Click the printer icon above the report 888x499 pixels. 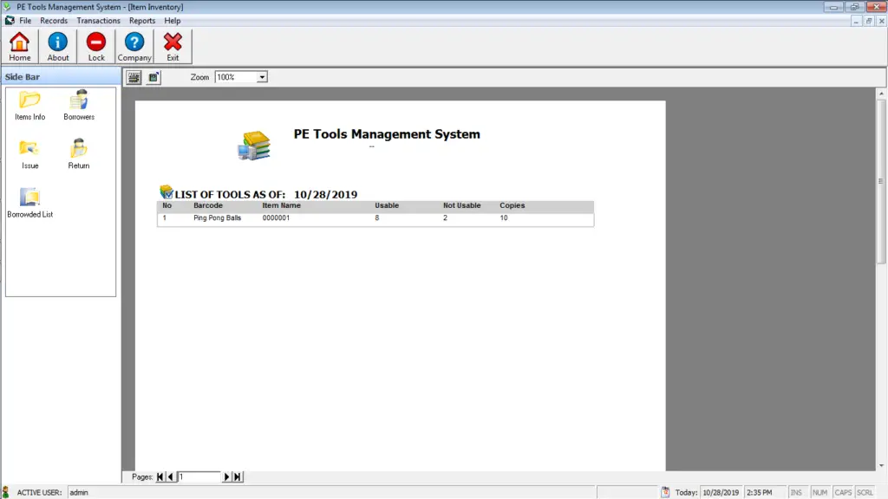tap(132, 77)
